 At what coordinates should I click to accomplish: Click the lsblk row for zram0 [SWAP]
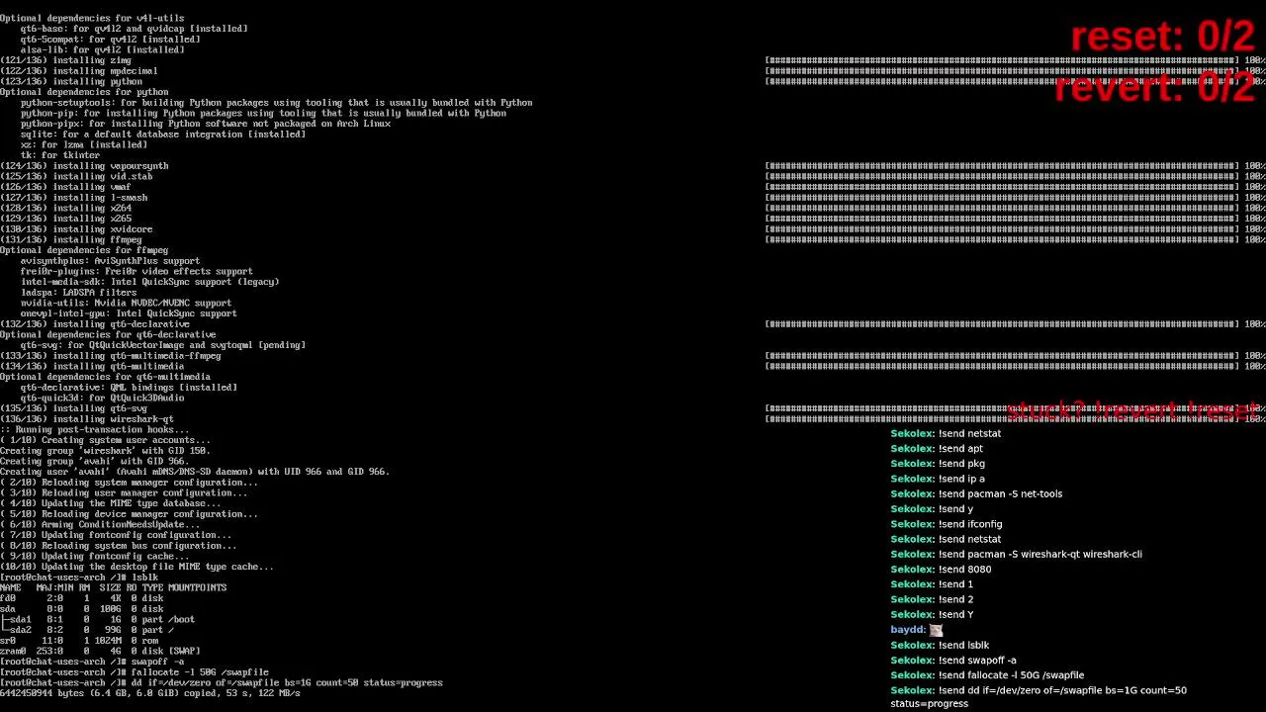[x=100, y=652]
